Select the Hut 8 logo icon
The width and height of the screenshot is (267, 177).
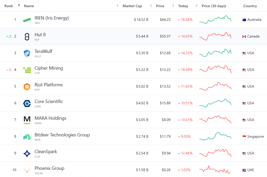27,36
